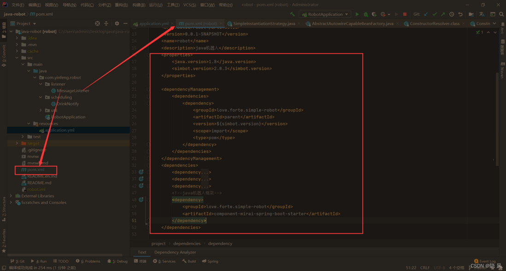The width and height of the screenshot is (506, 271).
Task: Collapse the src folder
Action: pos(17,58)
